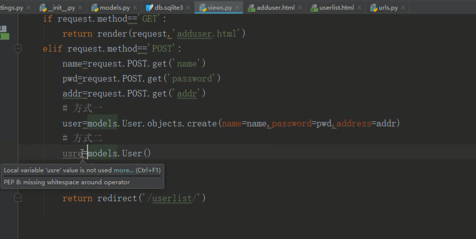
Task: Close the models.py tab
Action: click(x=135, y=7)
